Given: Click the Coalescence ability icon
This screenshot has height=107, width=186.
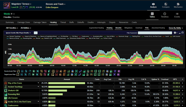Looking at the screenshot, I should tap(6, 105).
